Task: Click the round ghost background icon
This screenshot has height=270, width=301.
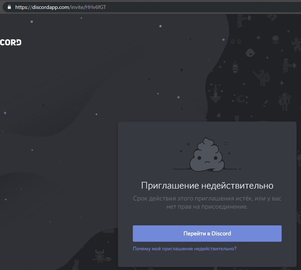Action: pyautogui.click(x=250, y=52)
